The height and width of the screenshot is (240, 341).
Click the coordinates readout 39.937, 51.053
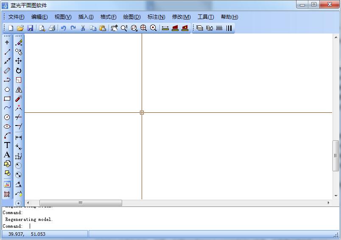point(27,234)
